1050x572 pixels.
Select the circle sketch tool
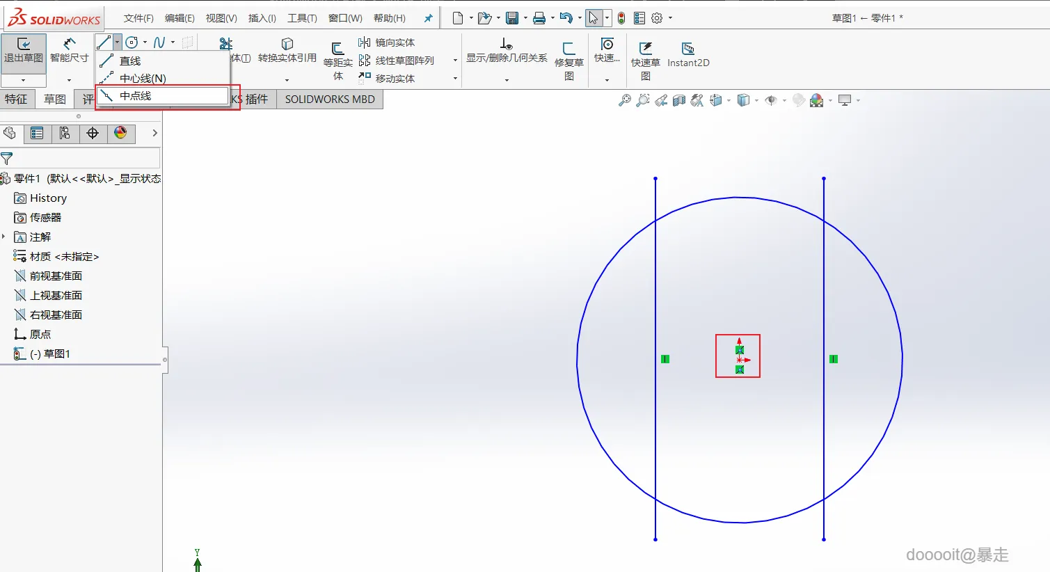(x=132, y=42)
